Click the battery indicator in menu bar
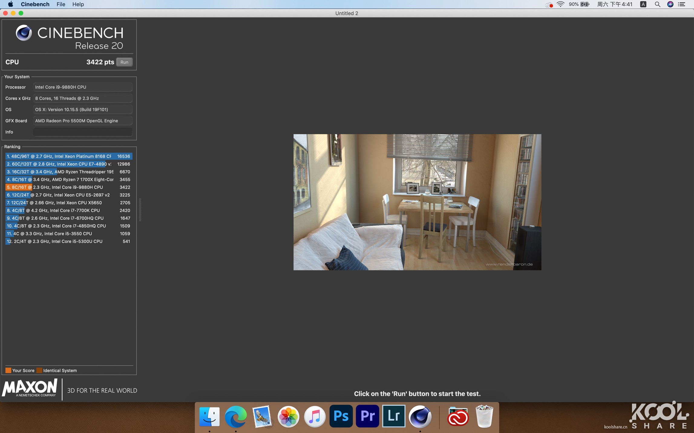Image resolution: width=694 pixels, height=433 pixels. (584, 4)
